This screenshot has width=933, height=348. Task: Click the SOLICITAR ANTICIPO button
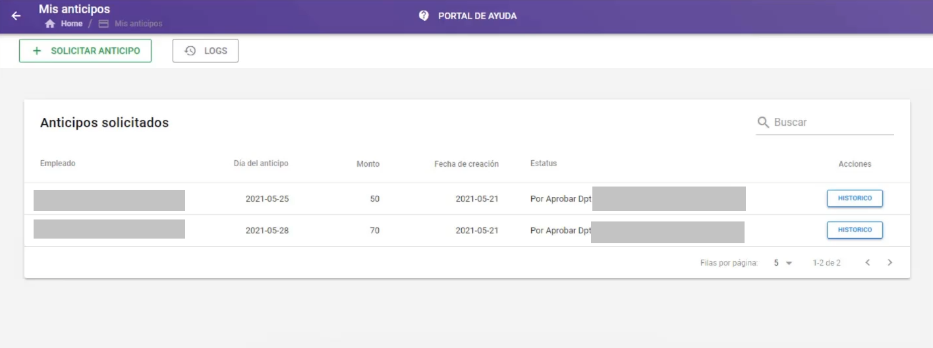(85, 51)
